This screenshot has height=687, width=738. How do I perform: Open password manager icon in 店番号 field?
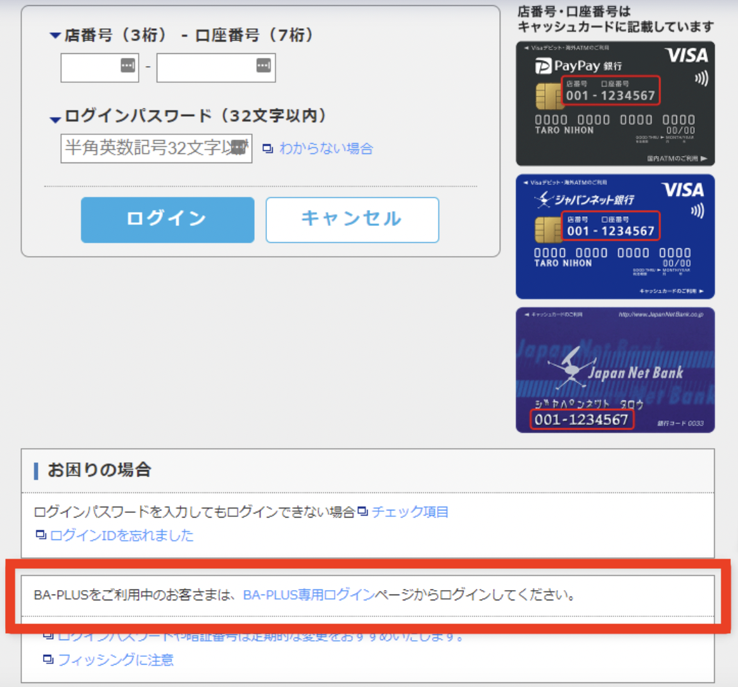128,65
